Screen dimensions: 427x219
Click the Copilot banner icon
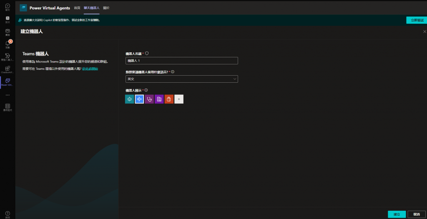20,20
